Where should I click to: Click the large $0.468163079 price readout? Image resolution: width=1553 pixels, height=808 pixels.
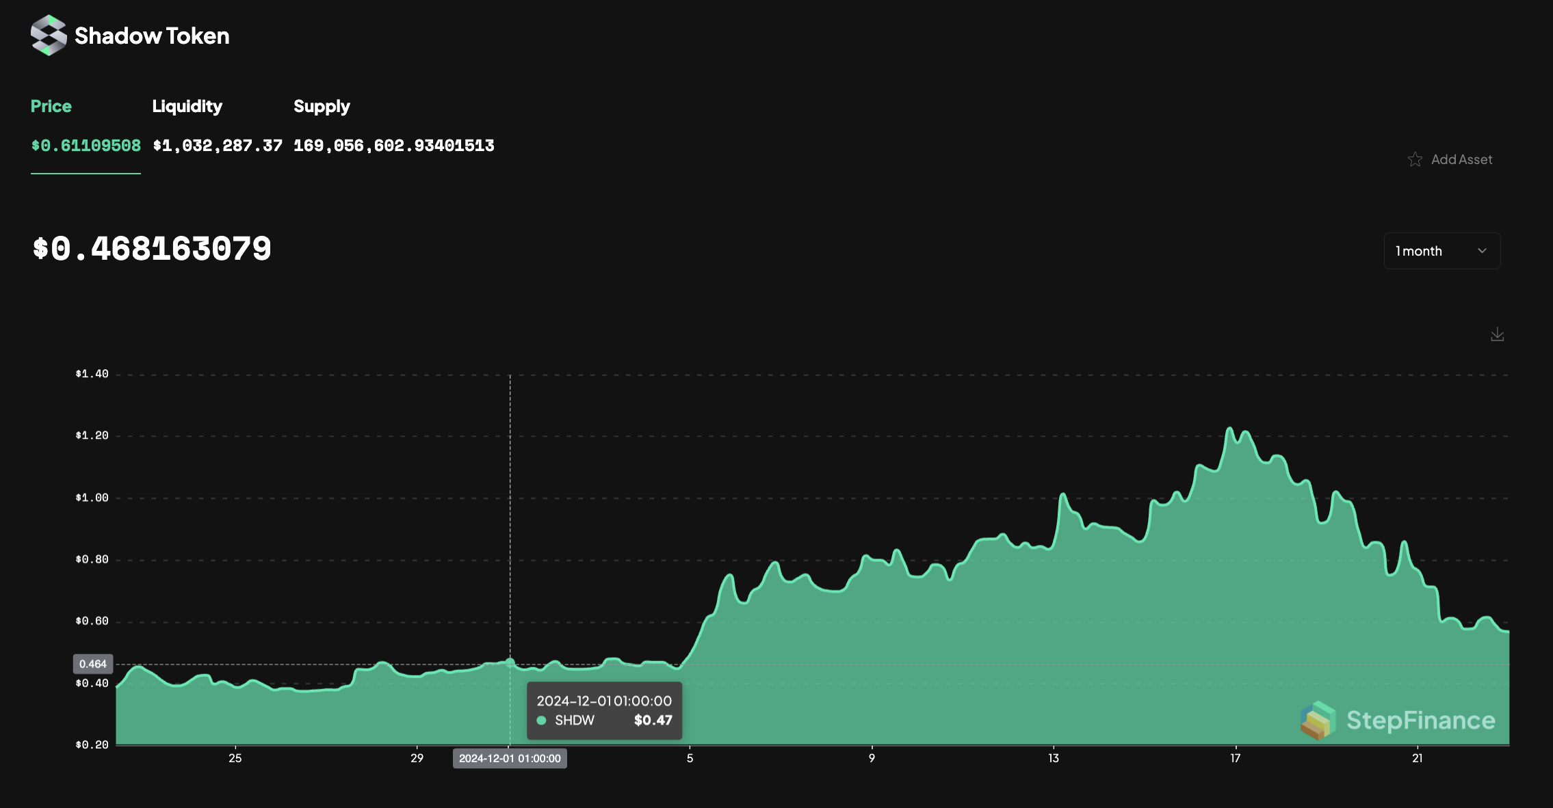click(x=152, y=249)
